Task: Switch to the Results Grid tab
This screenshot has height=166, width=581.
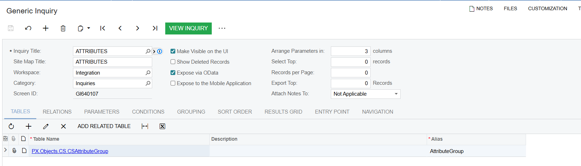Action: click(283, 112)
